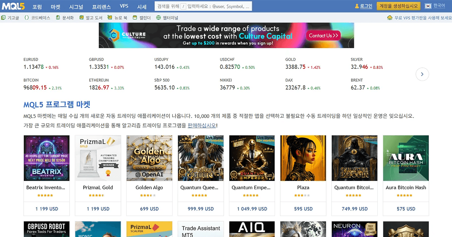Open the DAX quote
This screenshot has width=452, height=237.
click(x=303, y=84)
